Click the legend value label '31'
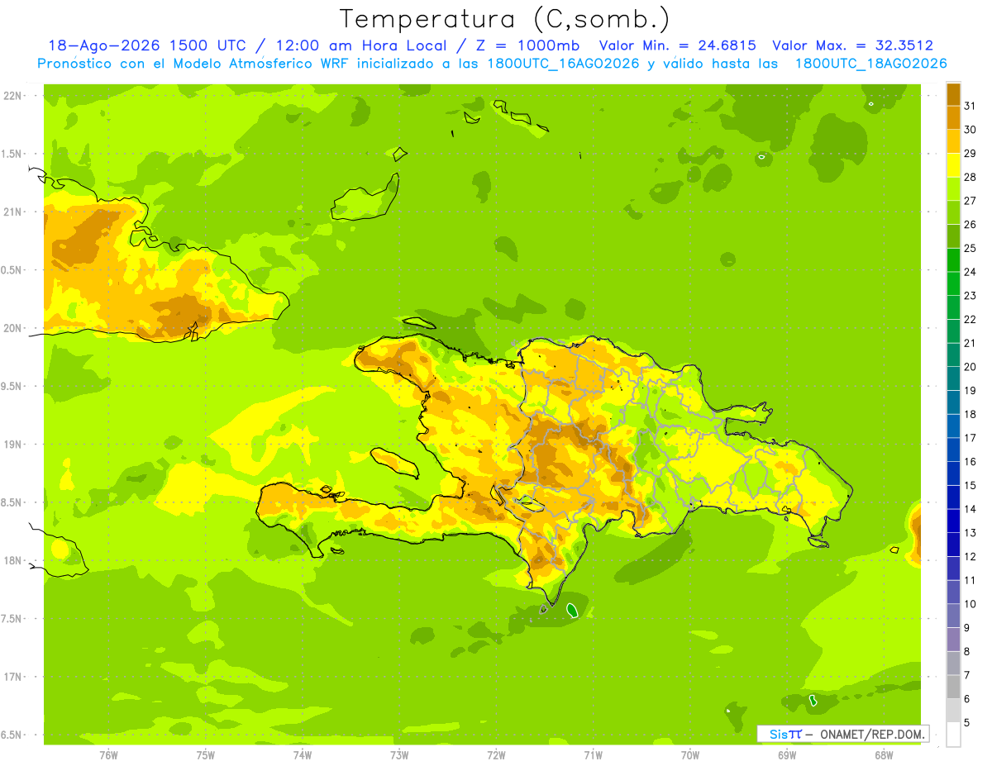 970,106
